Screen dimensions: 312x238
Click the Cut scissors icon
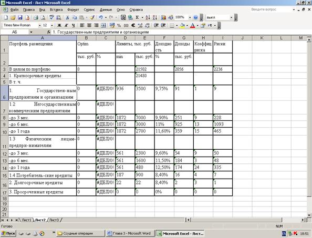pos(67,17)
